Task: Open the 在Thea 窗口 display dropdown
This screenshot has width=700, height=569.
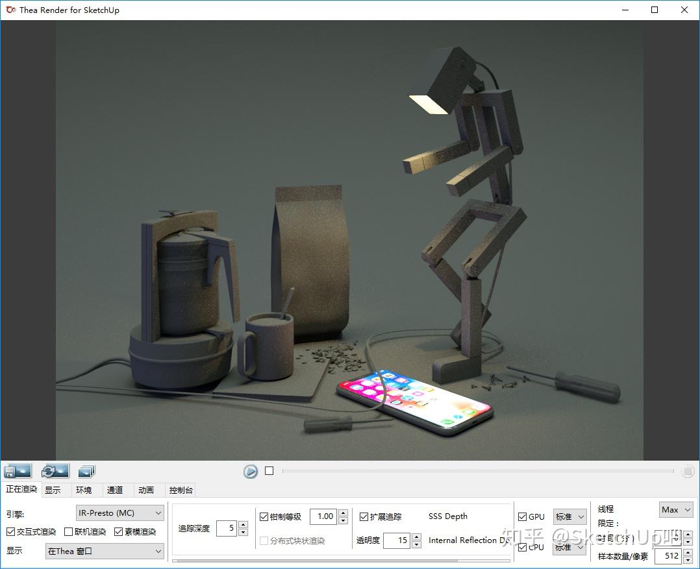Action: (x=104, y=551)
